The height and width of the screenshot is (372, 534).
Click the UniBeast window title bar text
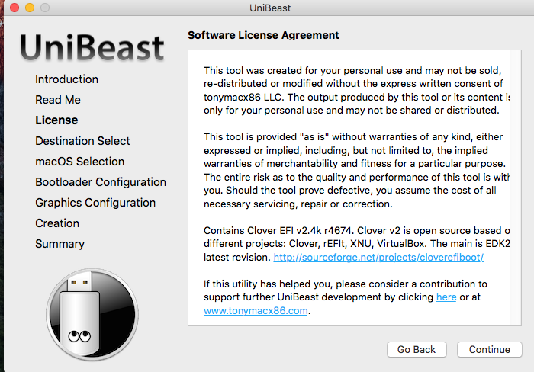click(270, 8)
